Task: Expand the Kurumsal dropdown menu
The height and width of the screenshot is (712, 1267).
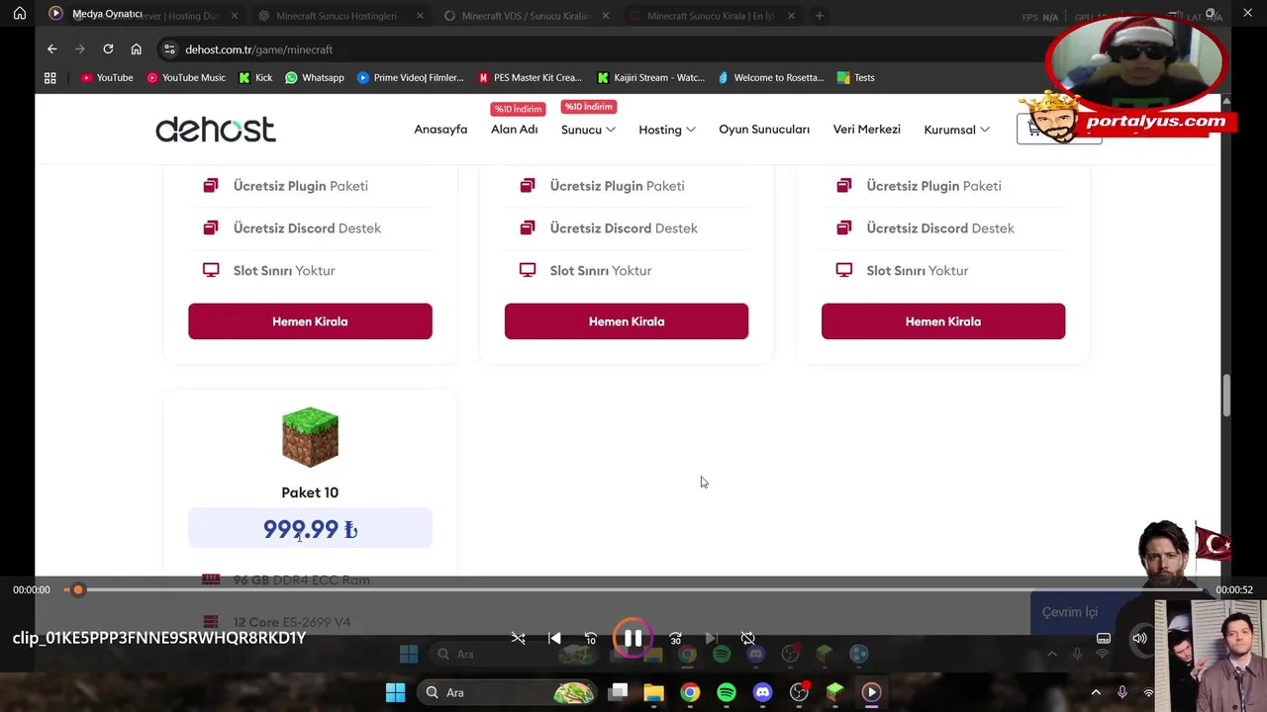Action: click(956, 130)
